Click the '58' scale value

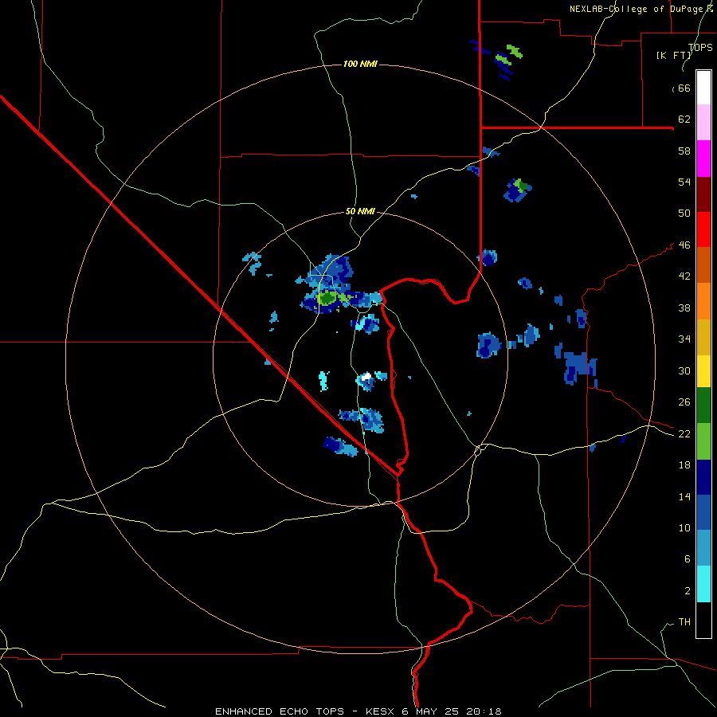pyautogui.click(x=684, y=151)
